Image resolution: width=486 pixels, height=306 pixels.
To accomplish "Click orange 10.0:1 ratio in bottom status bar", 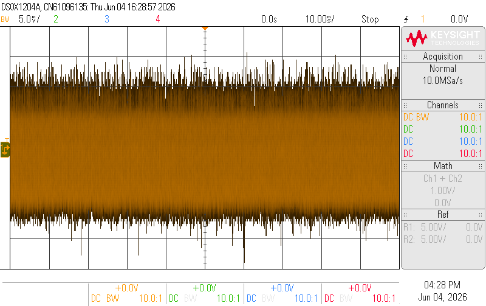I will tap(151, 299).
